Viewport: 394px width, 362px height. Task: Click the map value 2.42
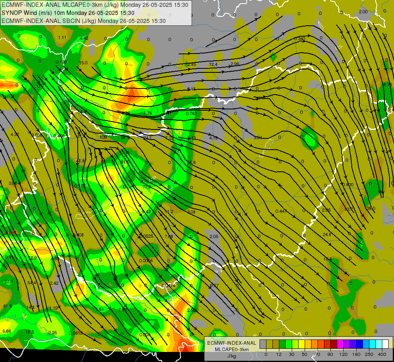coord(54,283)
